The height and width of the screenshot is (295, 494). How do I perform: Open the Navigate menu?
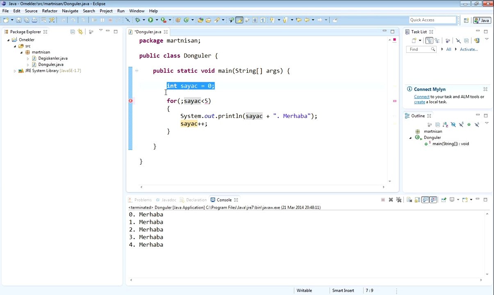tap(70, 11)
